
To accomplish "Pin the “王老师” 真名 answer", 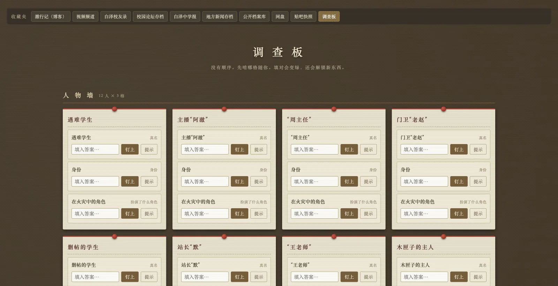I will click(349, 277).
